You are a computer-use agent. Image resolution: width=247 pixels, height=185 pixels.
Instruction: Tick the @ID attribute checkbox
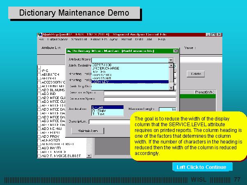[39, 70]
